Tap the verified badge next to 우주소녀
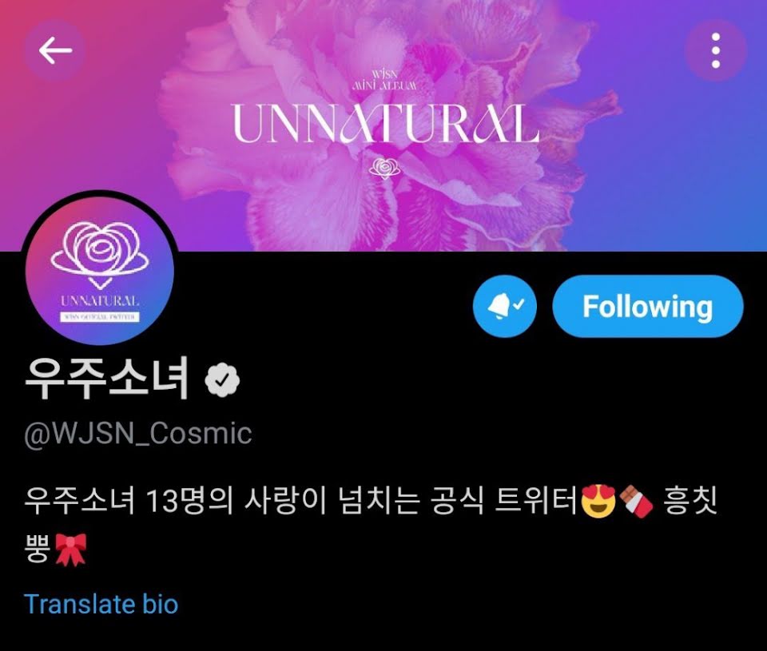The image size is (767, 651). tap(222, 379)
